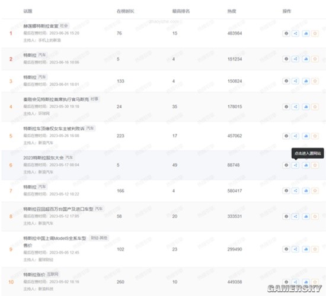
Task: Click blue chart icon in heat 333531 row
Action: tap(306, 216)
